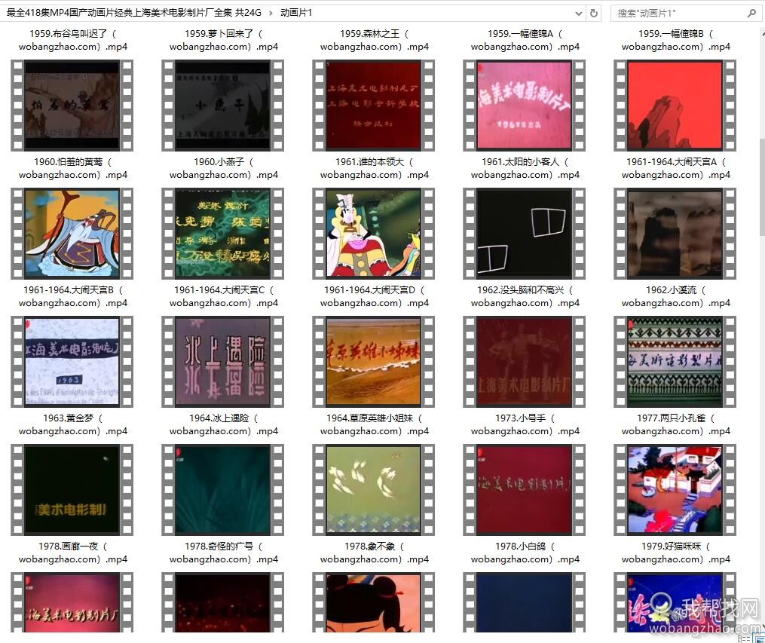This screenshot has width=765, height=643.
Task: Select the 1962.没头脑和不高兴 video thumbnail
Action: click(525, 233)
